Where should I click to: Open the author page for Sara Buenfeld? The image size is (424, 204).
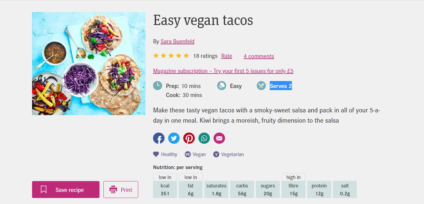[x=178, y=41]
